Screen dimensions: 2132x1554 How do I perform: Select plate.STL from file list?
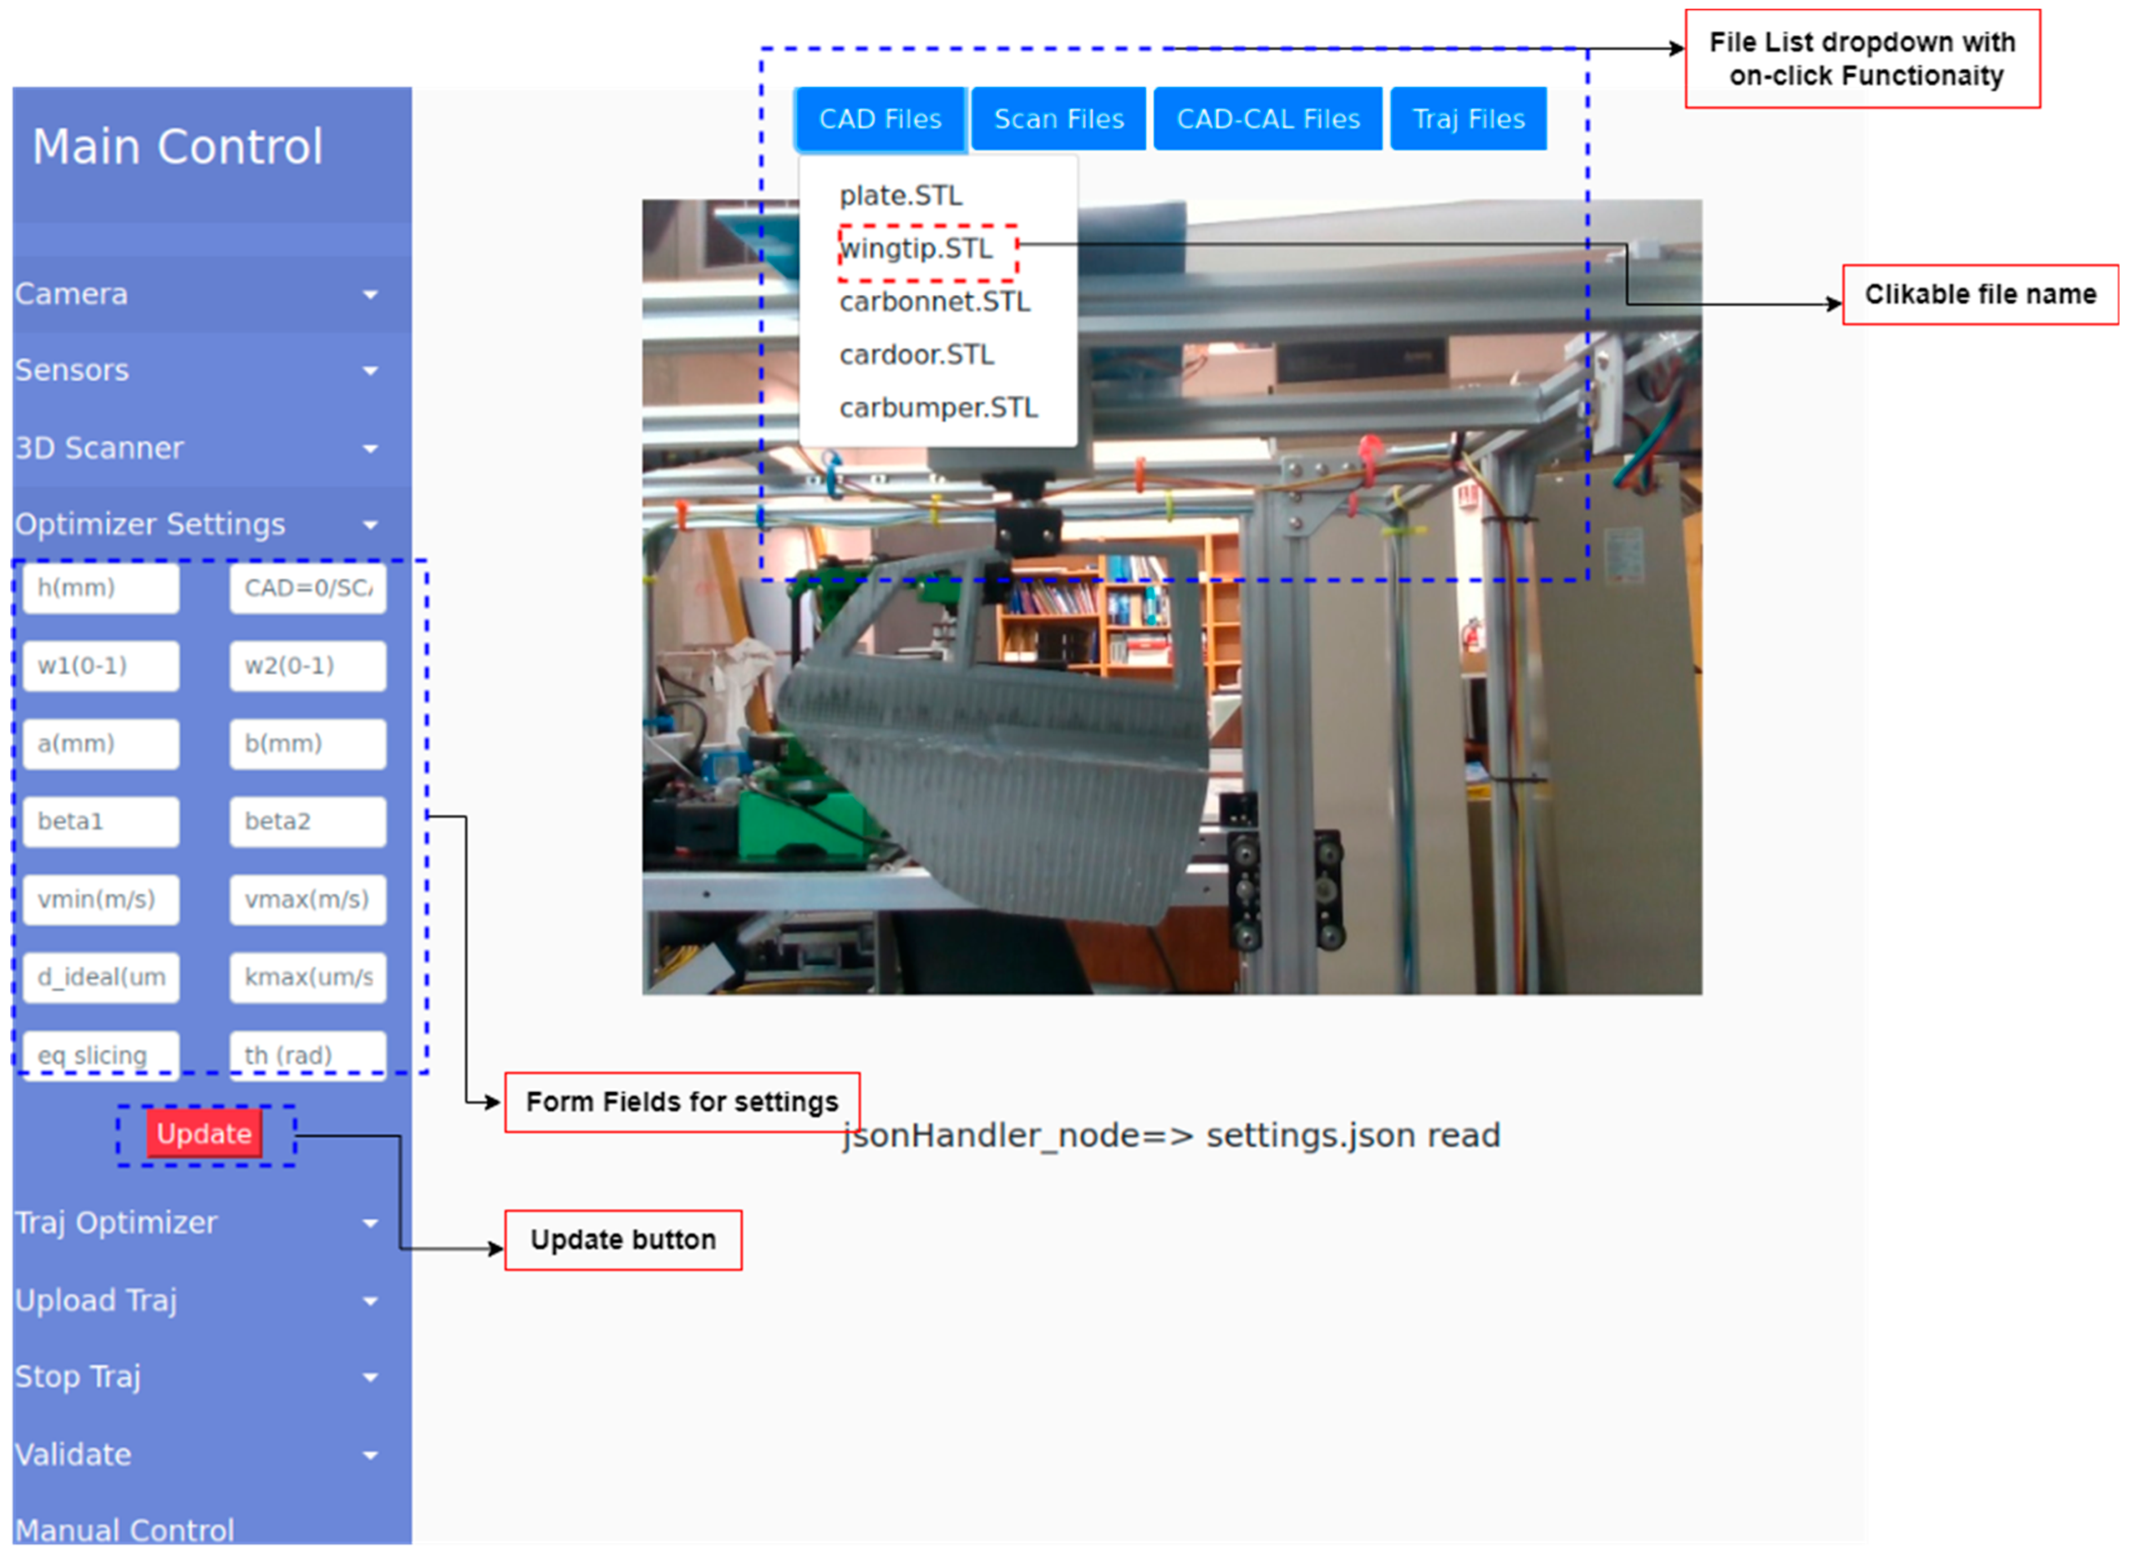(x=901, y=196)
